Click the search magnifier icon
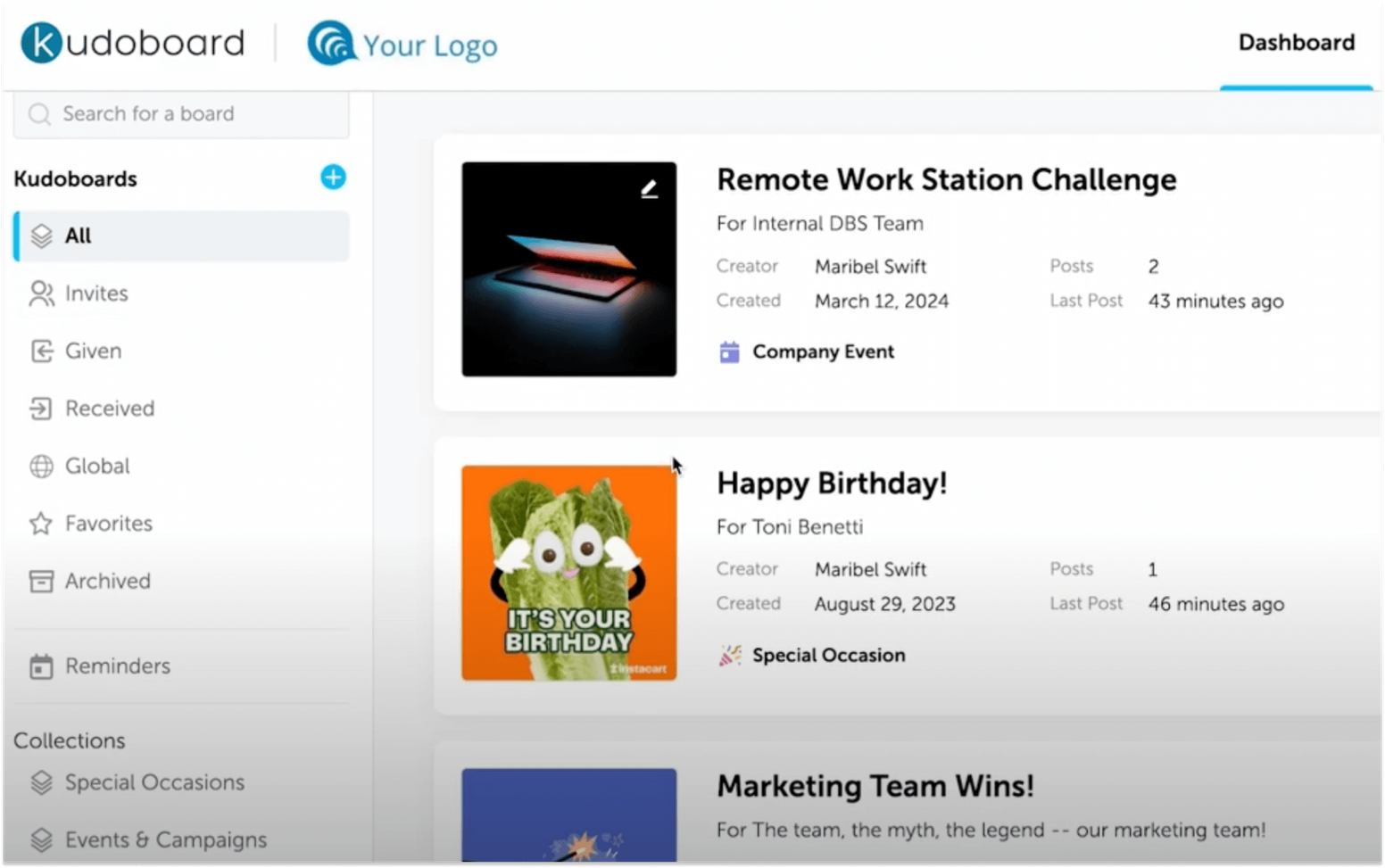This screenshot has height=868, width=1385. (39, 114)
